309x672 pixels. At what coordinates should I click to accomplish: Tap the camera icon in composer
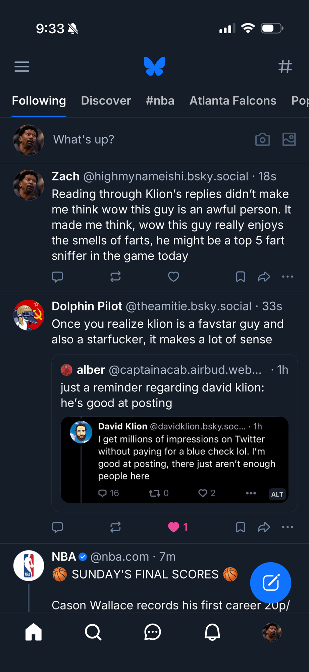[262, 139]
